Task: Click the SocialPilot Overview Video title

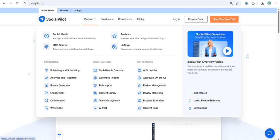Action: point(205,62)
